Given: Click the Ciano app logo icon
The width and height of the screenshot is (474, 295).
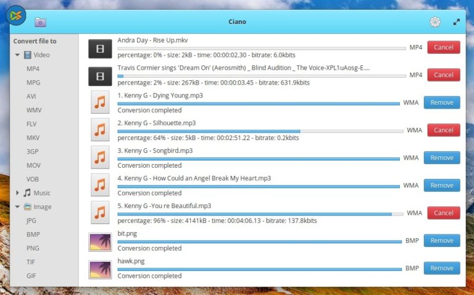Looking at the screenshot, I should point(16,15).
